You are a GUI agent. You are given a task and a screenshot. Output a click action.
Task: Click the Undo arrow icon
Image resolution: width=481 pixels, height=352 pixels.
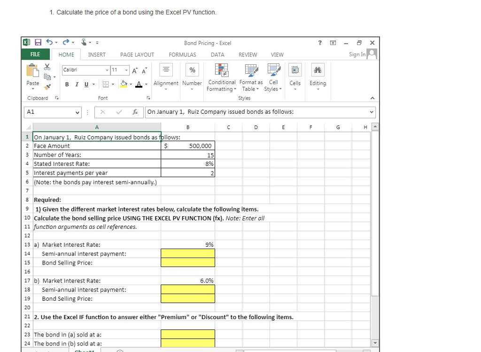coord(49,42)
